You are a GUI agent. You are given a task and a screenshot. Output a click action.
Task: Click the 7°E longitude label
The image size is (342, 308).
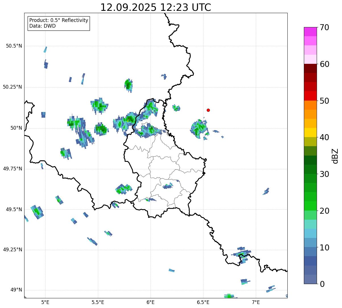(x=256, y=302)
